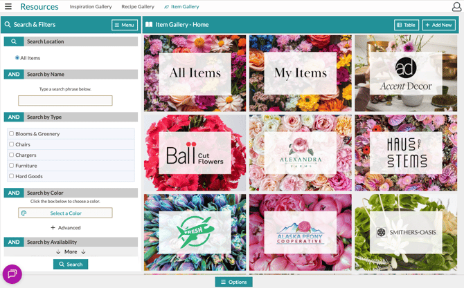Expand the Advanced color options
The width and height of the screenshot is (464, 288).
[66, 227]
